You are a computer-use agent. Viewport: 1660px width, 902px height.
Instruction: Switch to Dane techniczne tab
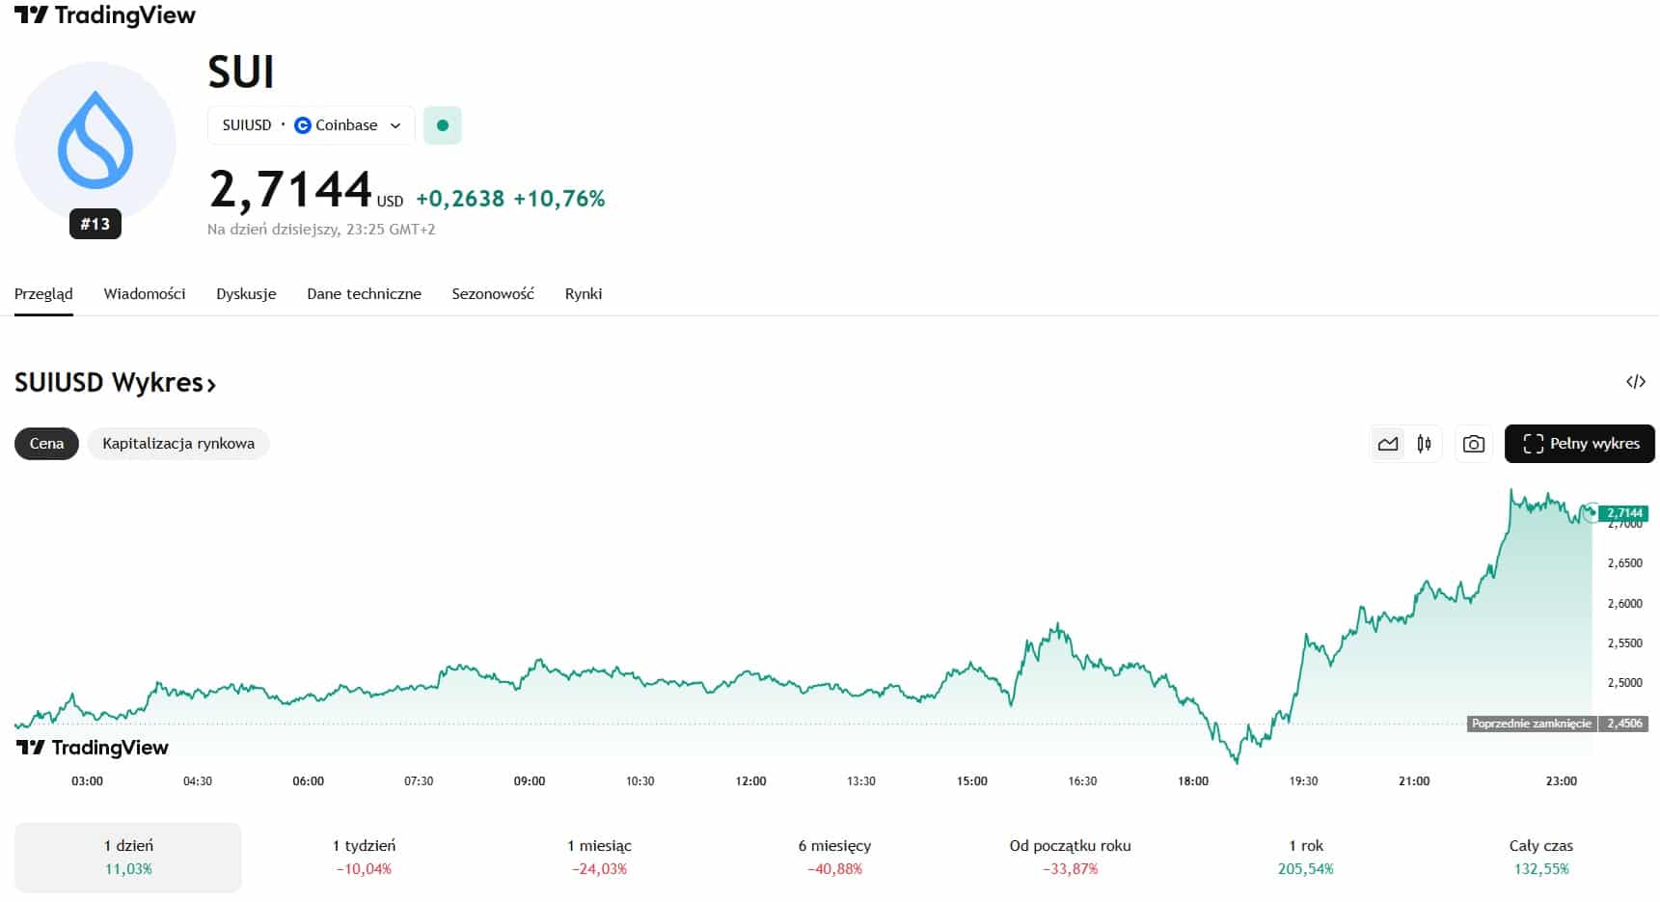pos(364,294)
